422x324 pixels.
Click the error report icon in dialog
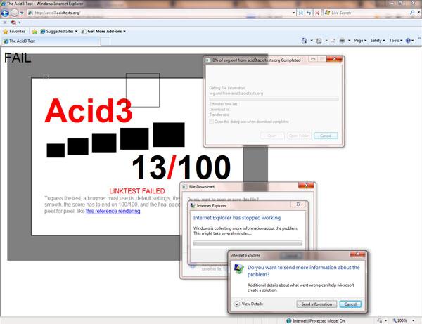(238, 269)
